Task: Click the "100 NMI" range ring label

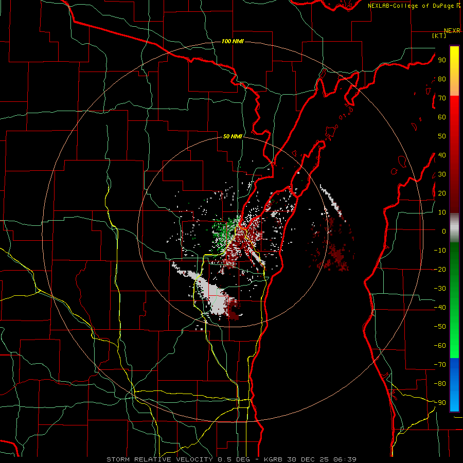Action: click(233, 41)
